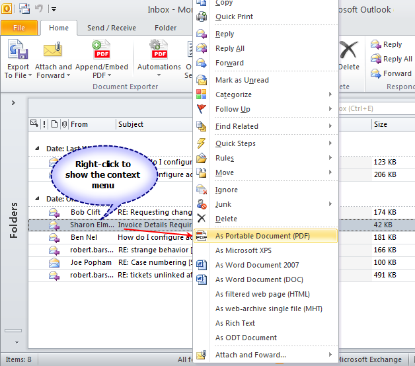Click the PDF icon beside As Portable Document
Image resolution: width=415 pixels, height=366 pixels.
[x=201, y=236]
